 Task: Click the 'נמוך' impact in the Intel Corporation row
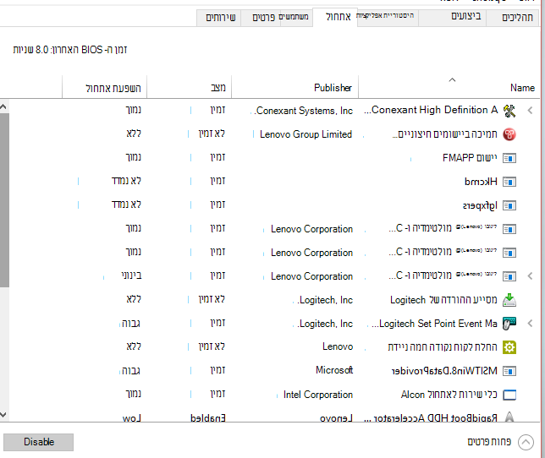tap(133, 394)
